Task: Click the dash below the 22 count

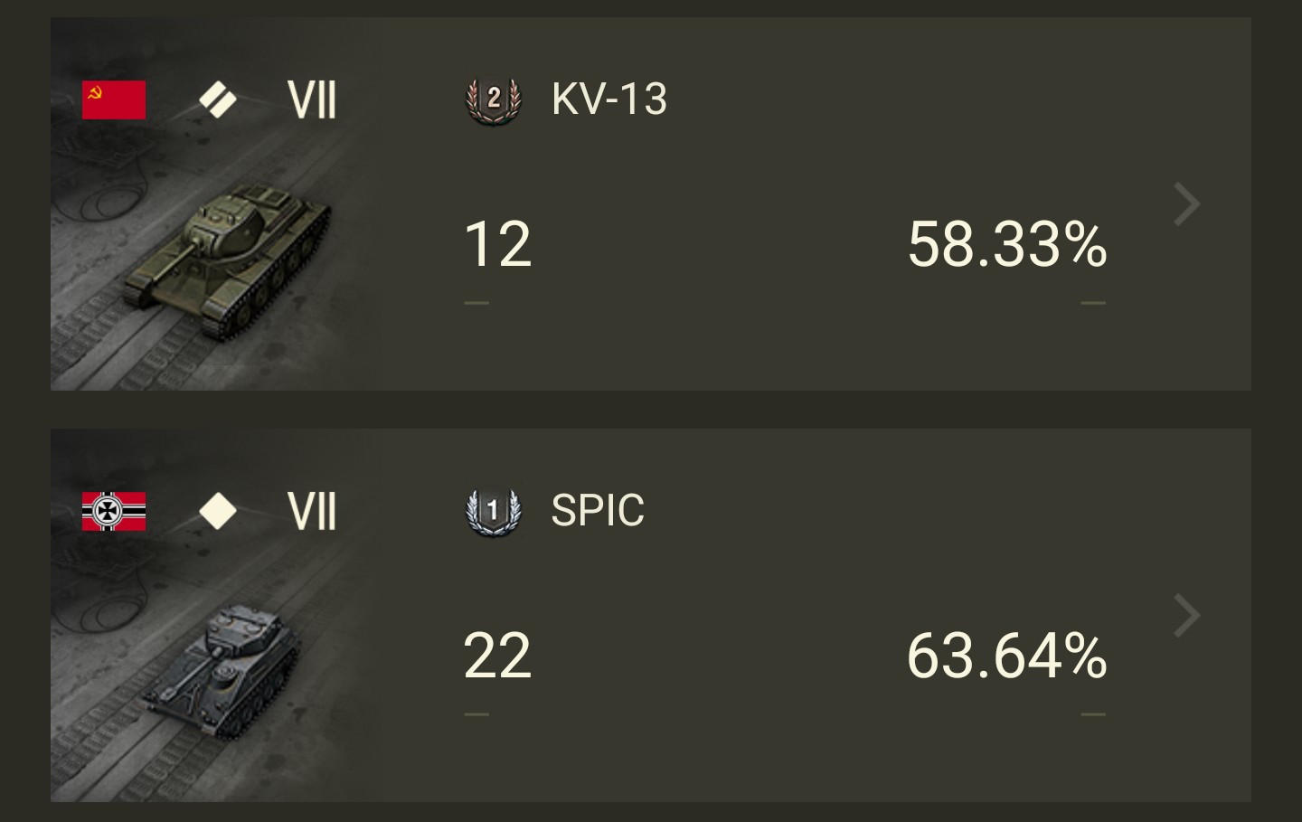Action: coord(476,714)
